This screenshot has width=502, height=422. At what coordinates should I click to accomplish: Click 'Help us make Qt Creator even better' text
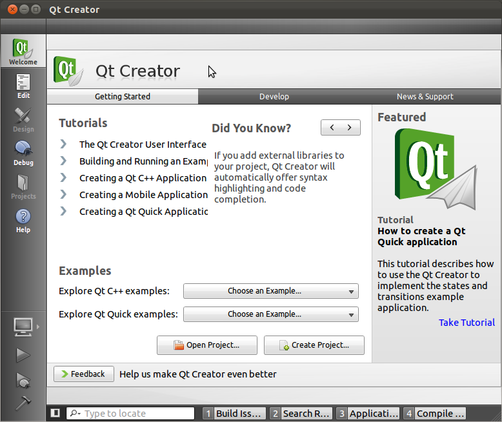pyautogui.click(x=198, y=374)
